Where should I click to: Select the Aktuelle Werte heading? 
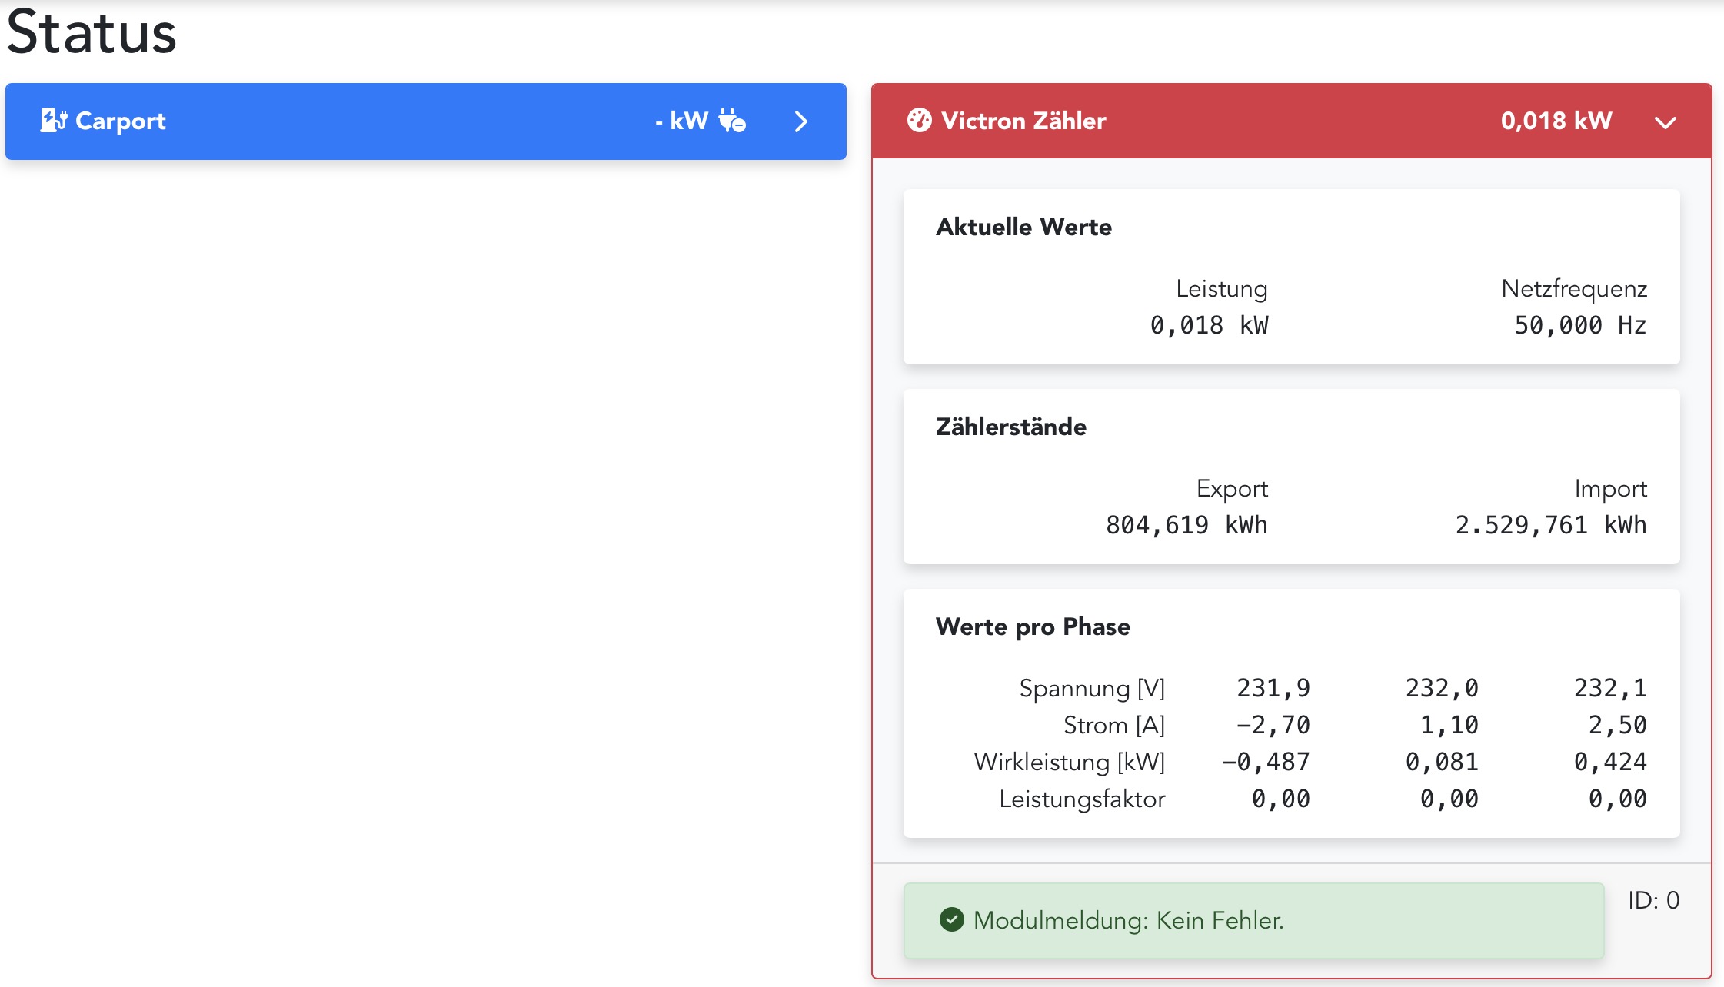[x=1023, y=227]
